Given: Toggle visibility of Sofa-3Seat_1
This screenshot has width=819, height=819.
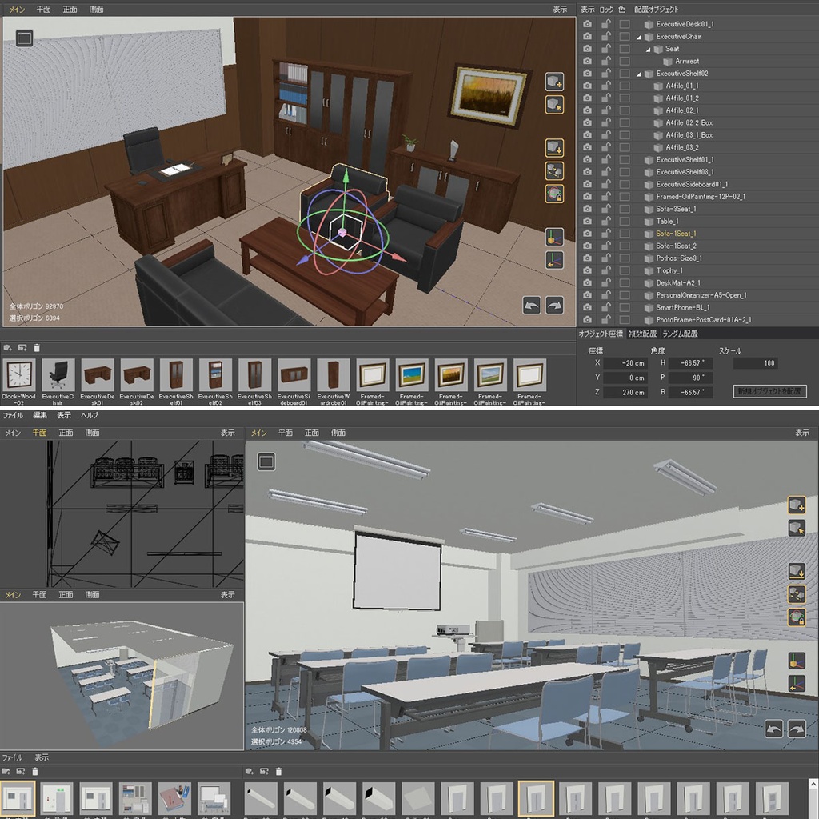Looking at the screenshot, I should 588,210.
